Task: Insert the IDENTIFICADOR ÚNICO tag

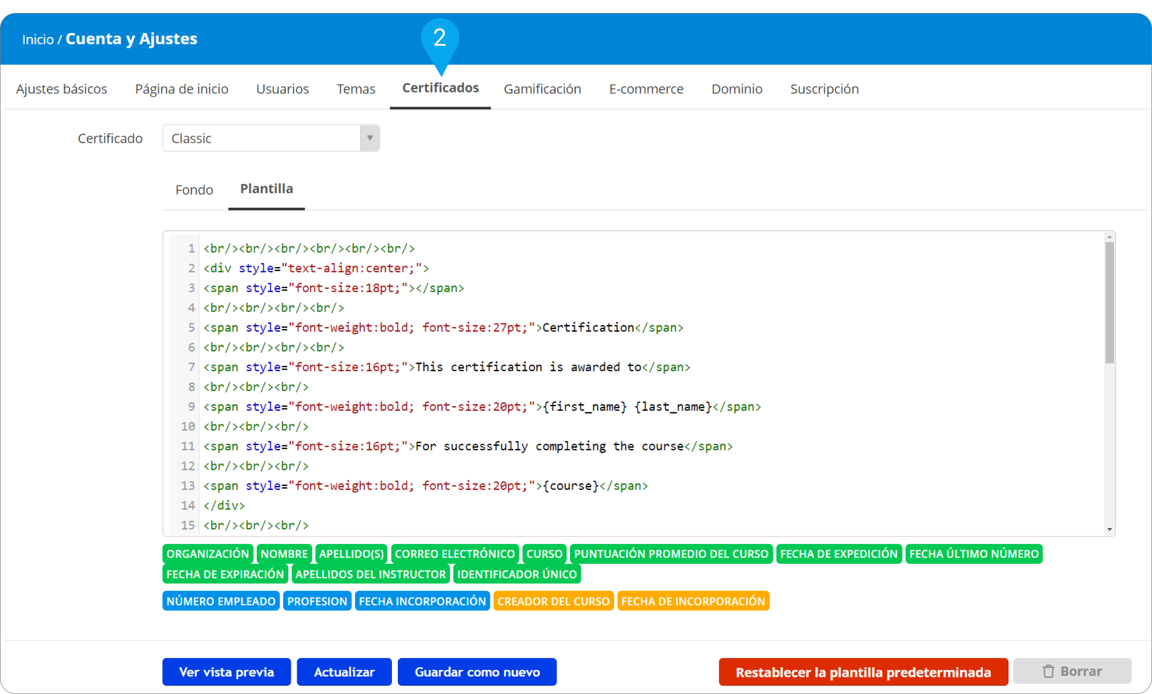Action: coord(516,574)
